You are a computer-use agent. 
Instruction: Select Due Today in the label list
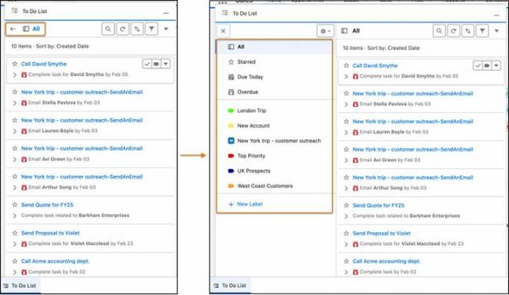coord(275,77)
